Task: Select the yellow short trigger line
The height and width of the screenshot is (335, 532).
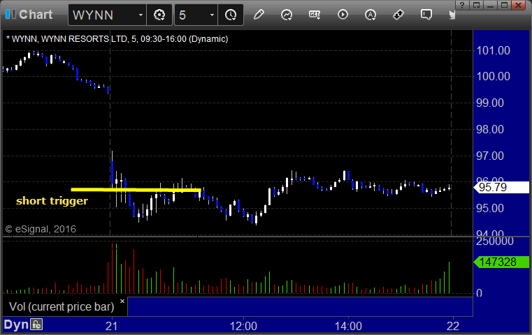Action: coord(136,190)
